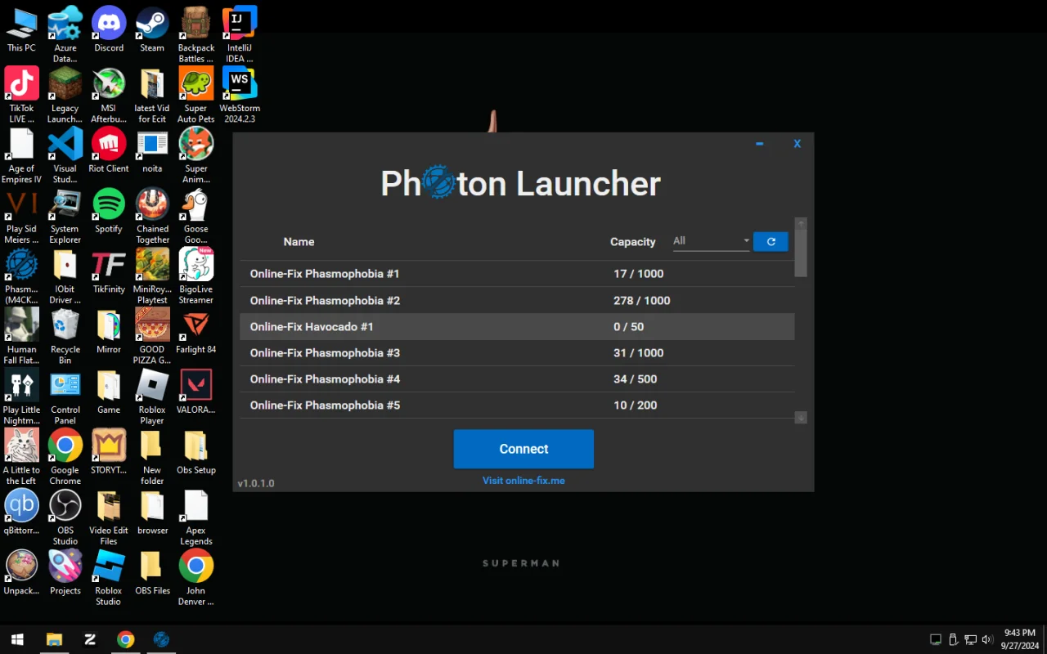Open the John Denver Chrome shortcut
The image size is (1047, 654).
click(x=196, y=579)
